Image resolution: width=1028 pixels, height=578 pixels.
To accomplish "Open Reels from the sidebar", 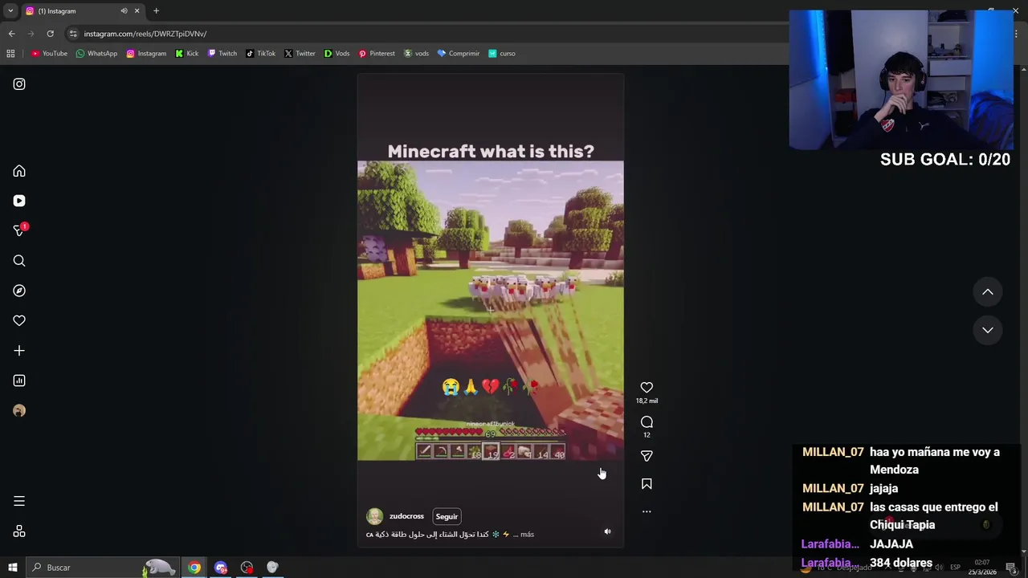I will click(19, 201).
